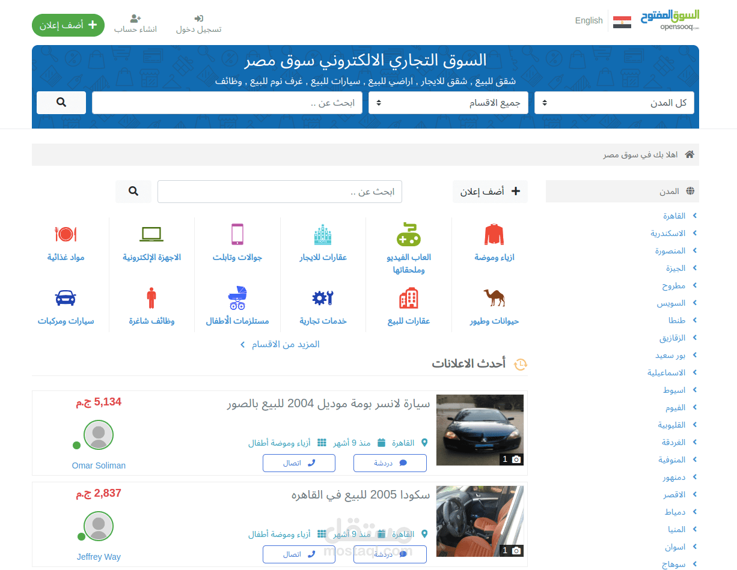This screenshot has width=737, height=570.
Task: Select the jobs (وظائف شاغرة) person icon
Action: tap(151, 298)
